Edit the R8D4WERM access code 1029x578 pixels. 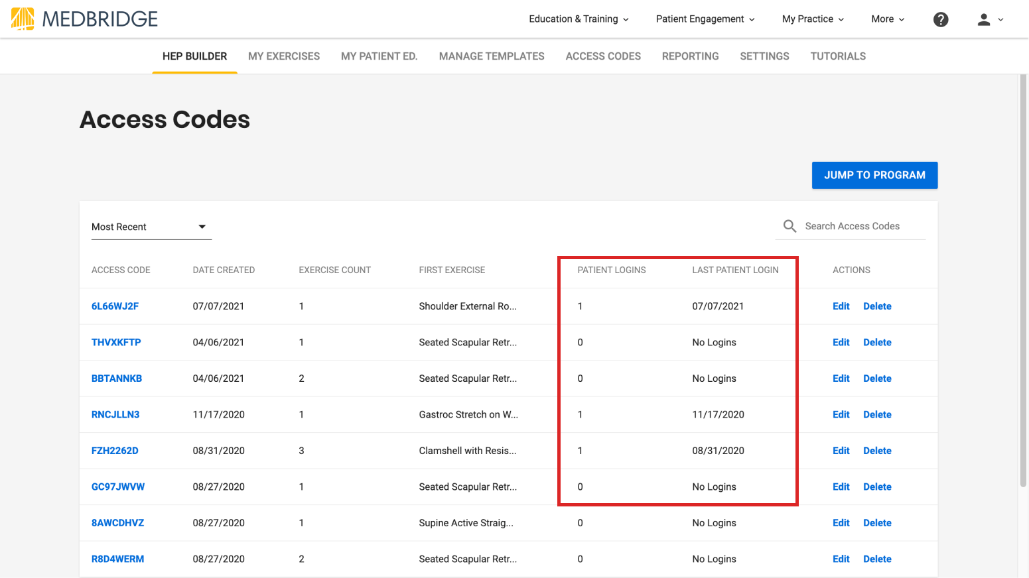tap(841, 559)
